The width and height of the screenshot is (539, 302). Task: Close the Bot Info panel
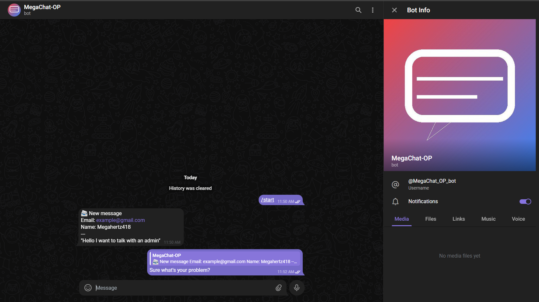(x=394, y=10)
